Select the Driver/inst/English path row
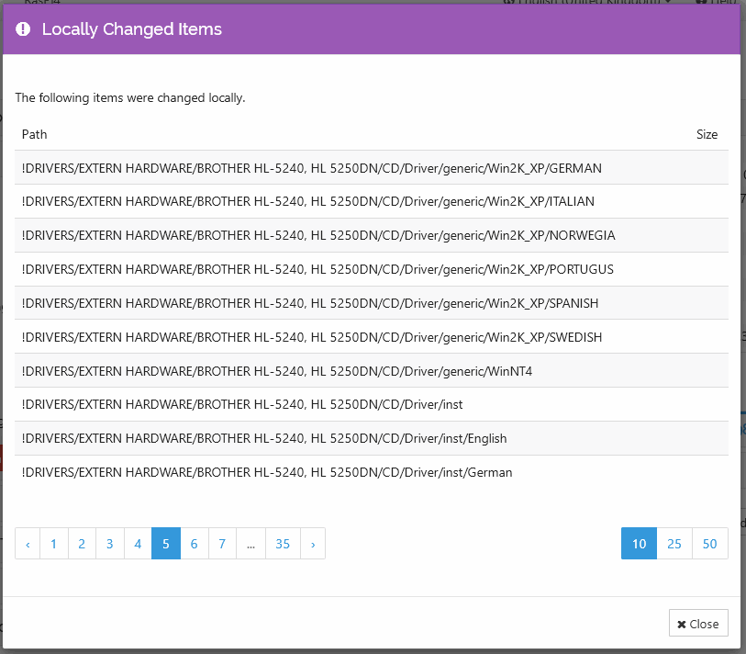This screenshot has width=746, height=654. 264,438
